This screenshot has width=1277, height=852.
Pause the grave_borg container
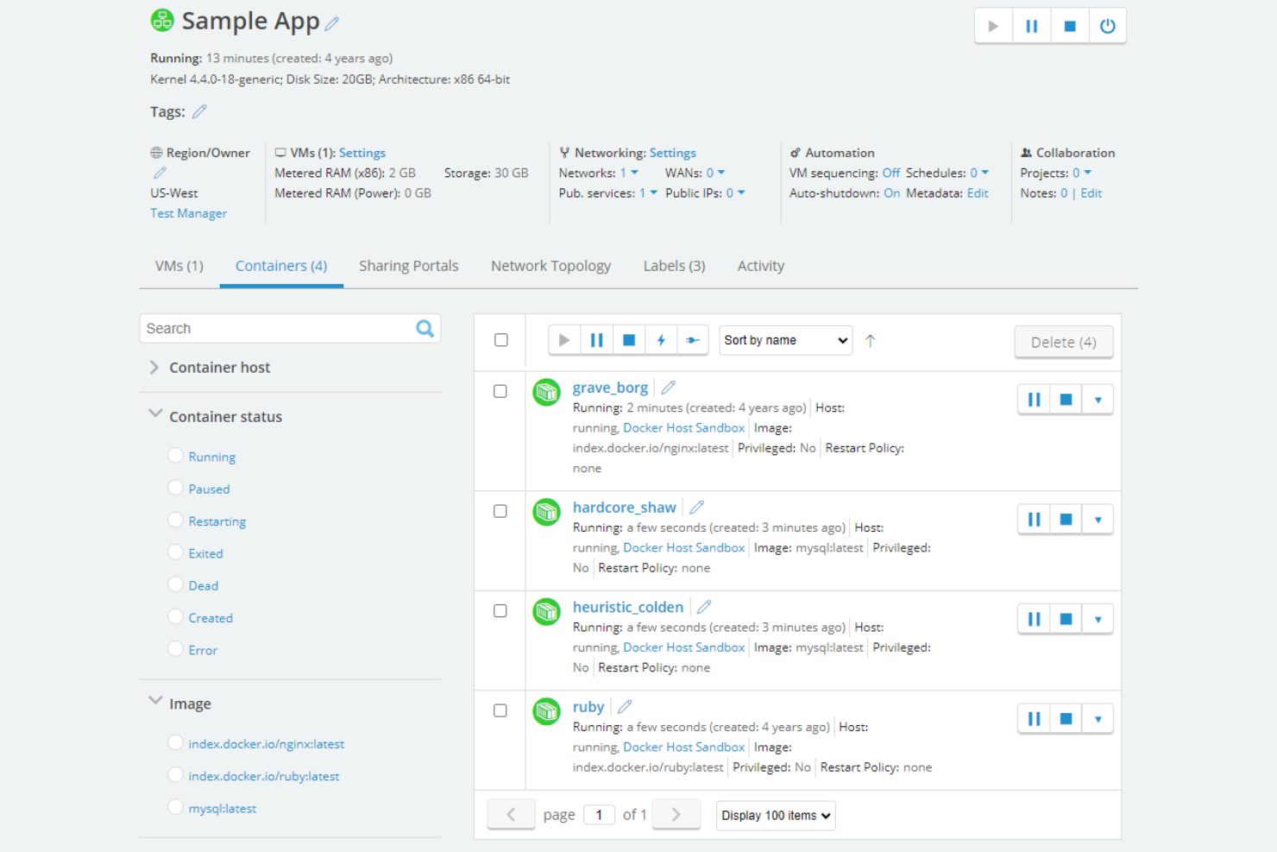1033,399
